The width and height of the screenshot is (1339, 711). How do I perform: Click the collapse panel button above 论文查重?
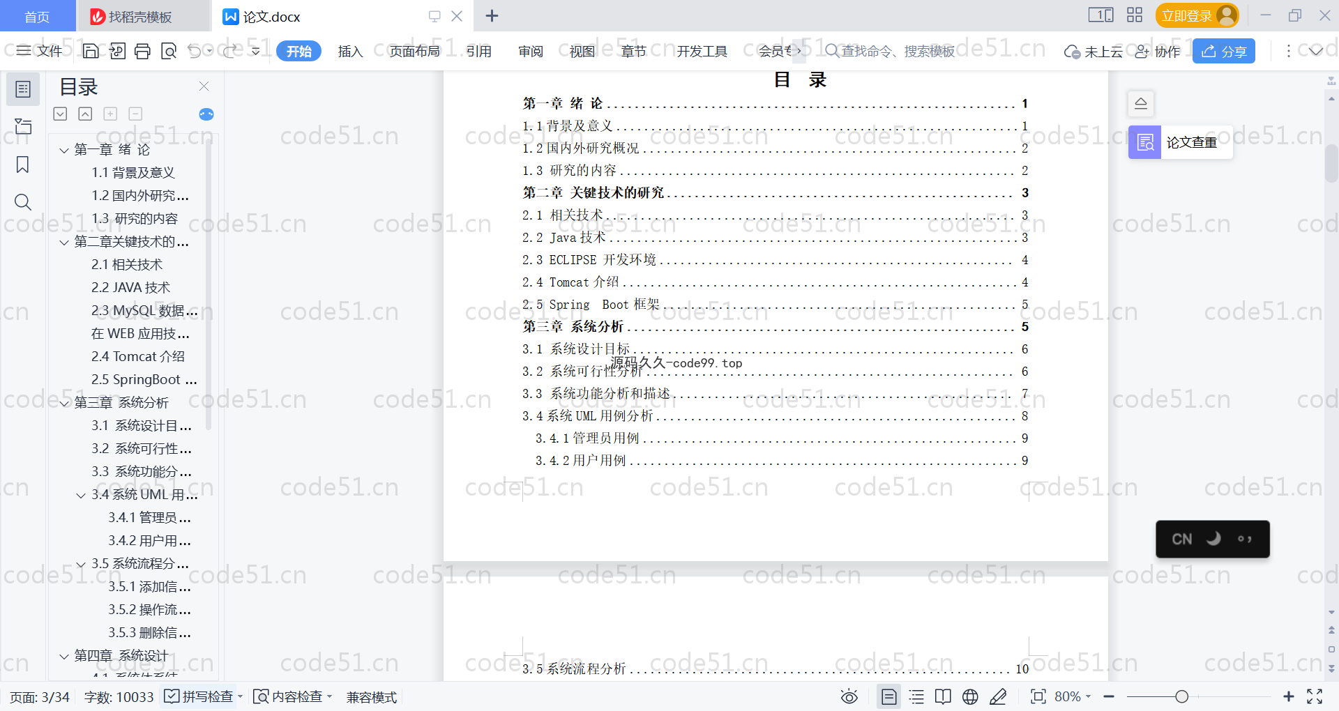pyautogui.click(x=1141, y=104)
